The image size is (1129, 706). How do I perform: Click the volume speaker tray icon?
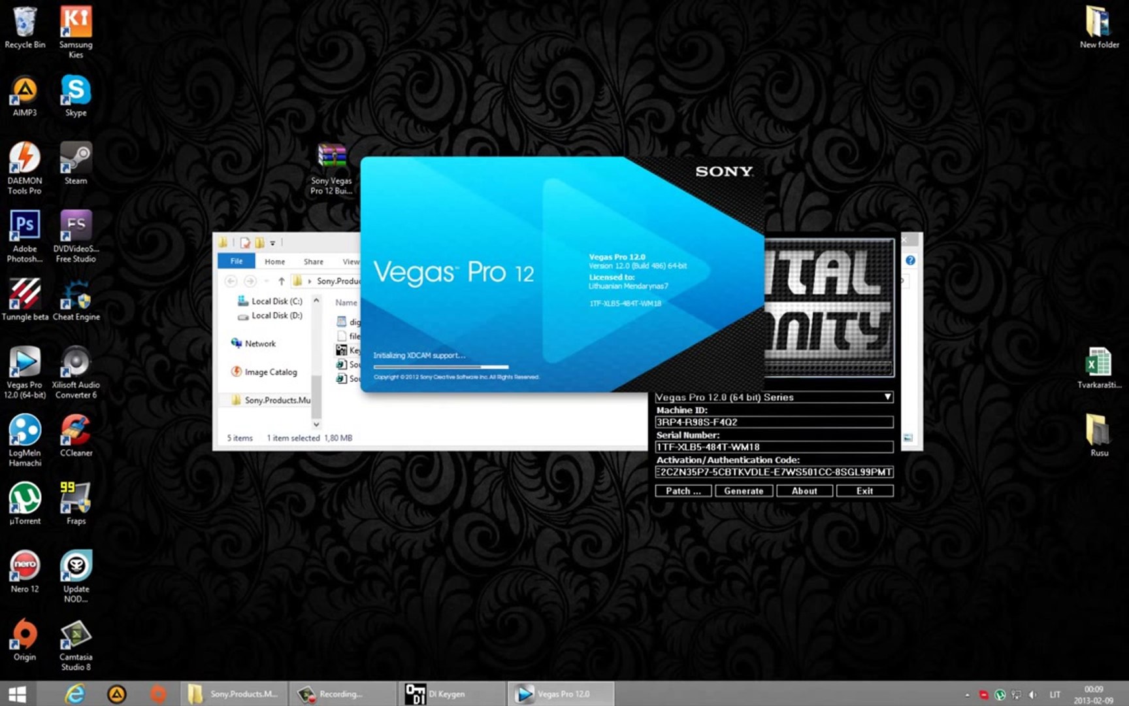coord(1033,695)
